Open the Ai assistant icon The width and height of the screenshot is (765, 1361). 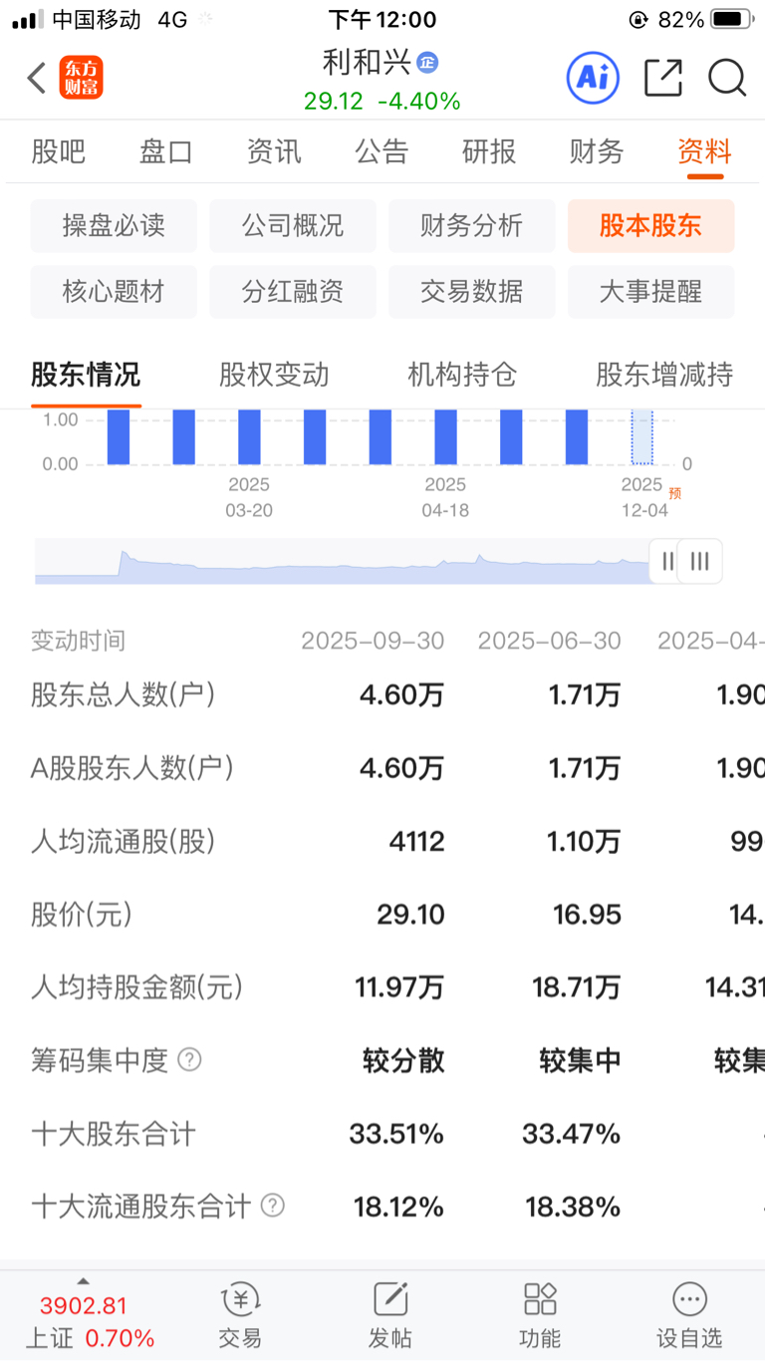593,78
